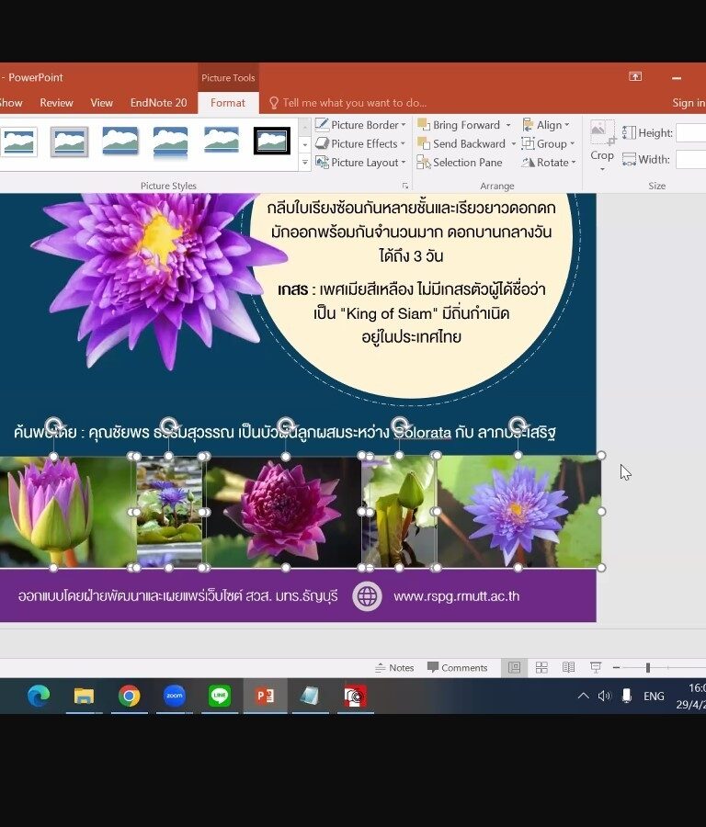This screenshot has height=827, width=706.
Task: Click the Crop tool icon
Action: pos(602,133)
